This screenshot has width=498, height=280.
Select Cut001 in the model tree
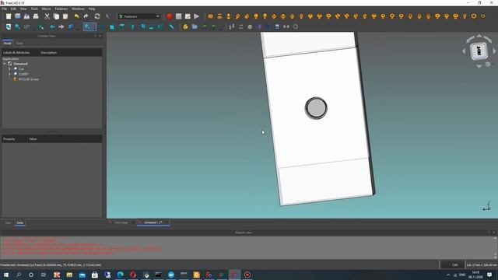[x=23, y=74]
